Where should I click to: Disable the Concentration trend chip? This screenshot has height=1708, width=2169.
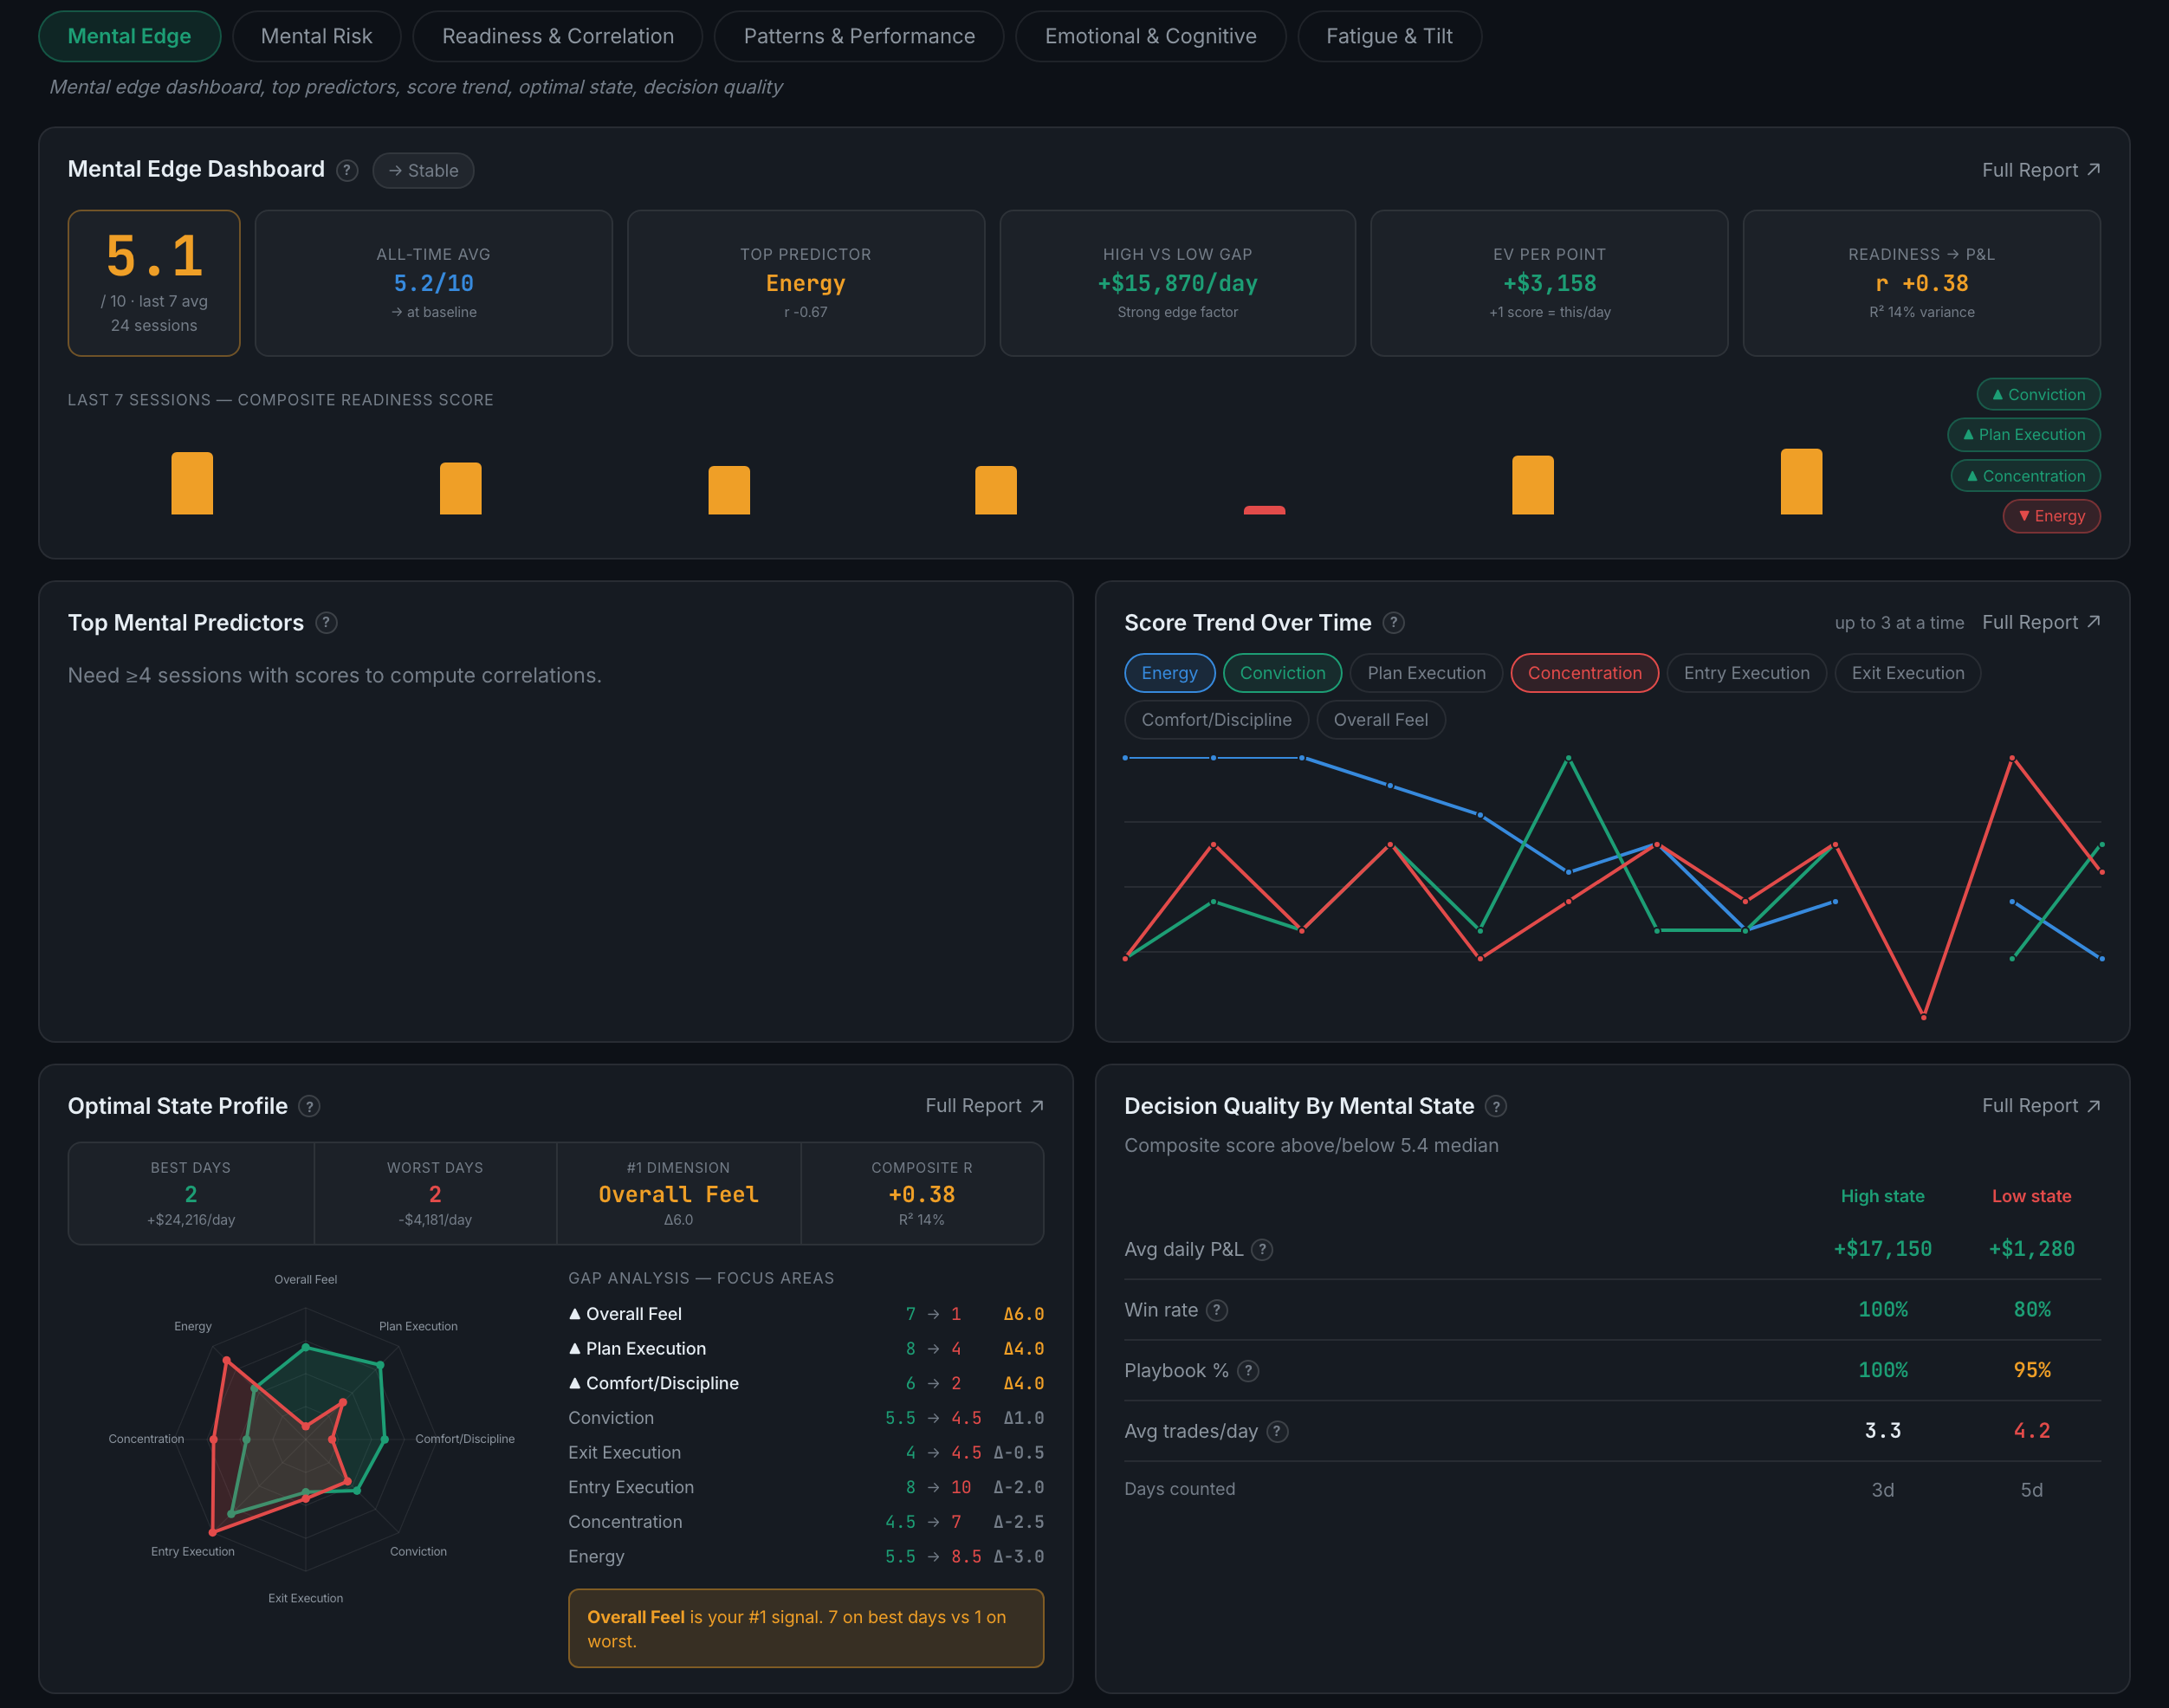[1584, 673]
